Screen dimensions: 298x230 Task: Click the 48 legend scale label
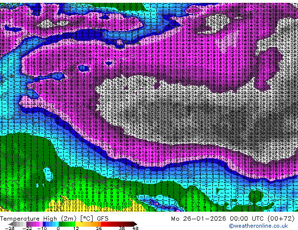point(135,228)
